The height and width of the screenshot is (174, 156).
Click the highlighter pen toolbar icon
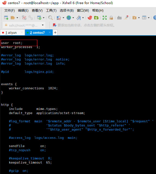coord(126,18)
